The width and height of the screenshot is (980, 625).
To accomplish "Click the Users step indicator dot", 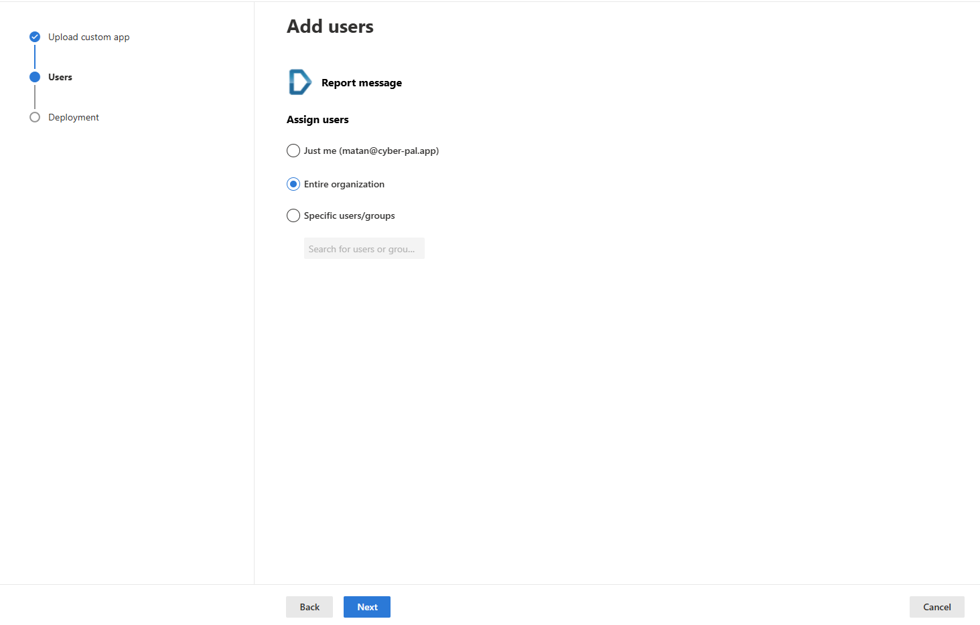I will [35, 77].
